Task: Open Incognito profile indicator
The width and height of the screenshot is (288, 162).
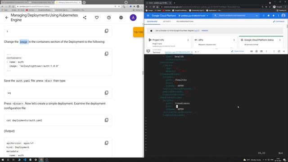Action: click(277, 7)
